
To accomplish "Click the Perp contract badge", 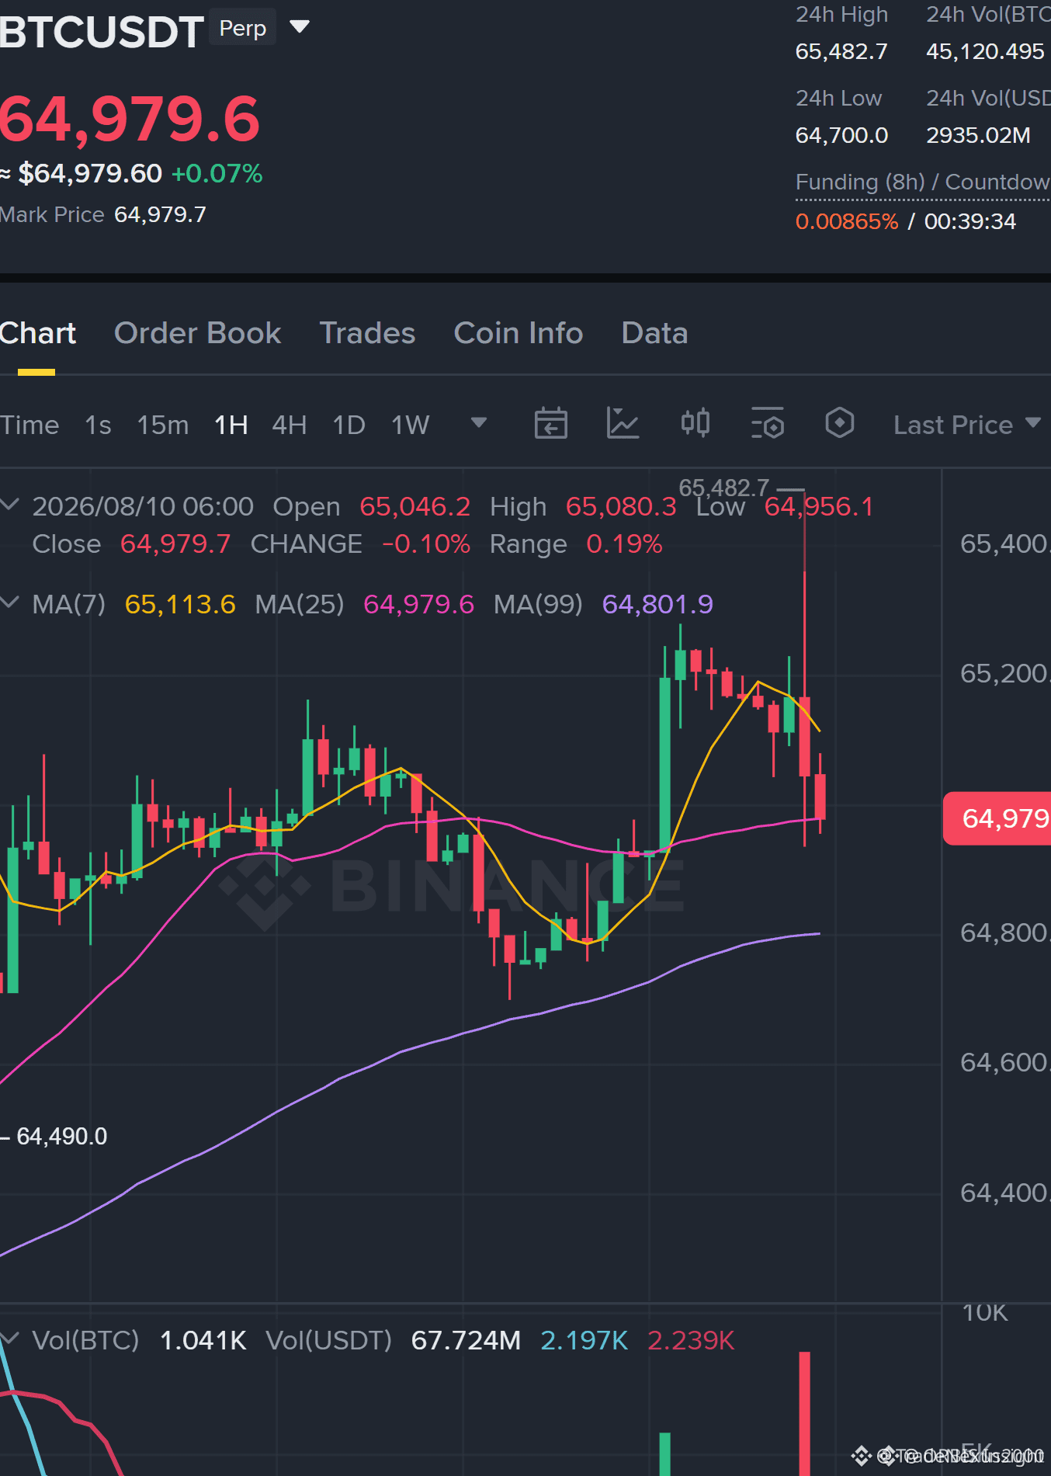I will click(242, 28).
